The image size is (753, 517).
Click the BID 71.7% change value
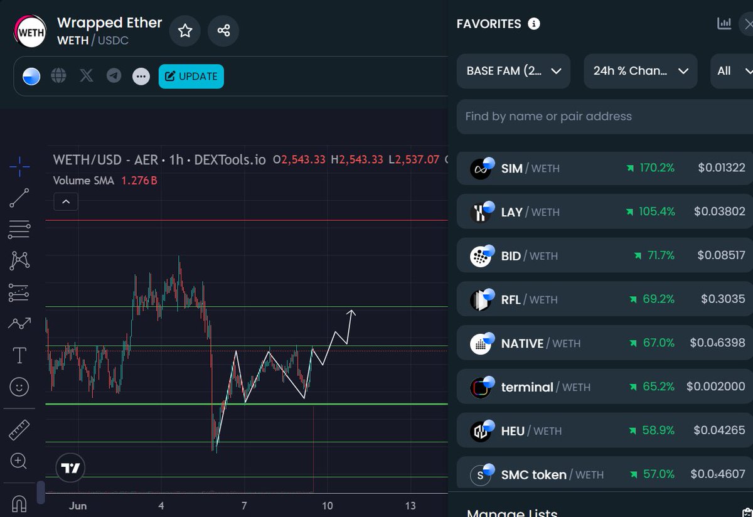pyautogui.click(x=662, y=255)
